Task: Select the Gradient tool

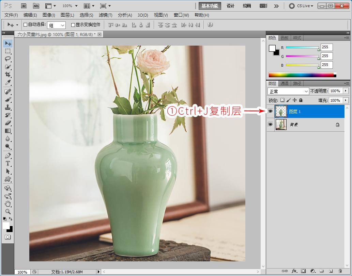Action: point(8,131)
